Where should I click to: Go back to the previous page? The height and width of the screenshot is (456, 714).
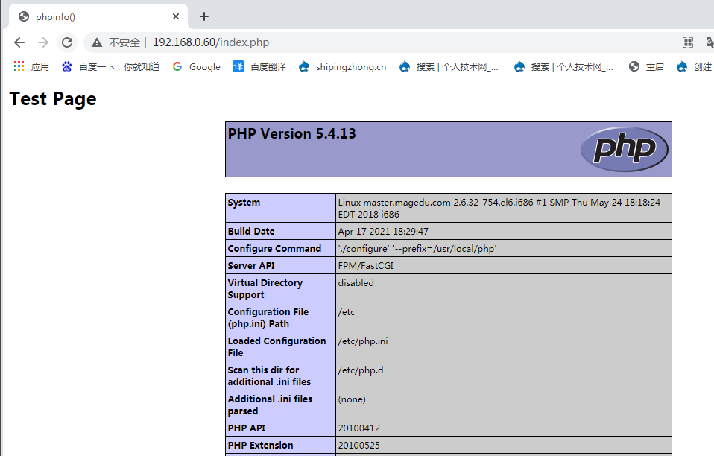pyautogui.click(x=19, y=42)
